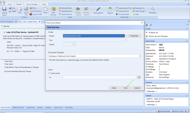The height and width of the screenshot is (113, 190).
Task: Click the address book icon beside To field
Action: [139, 77]
